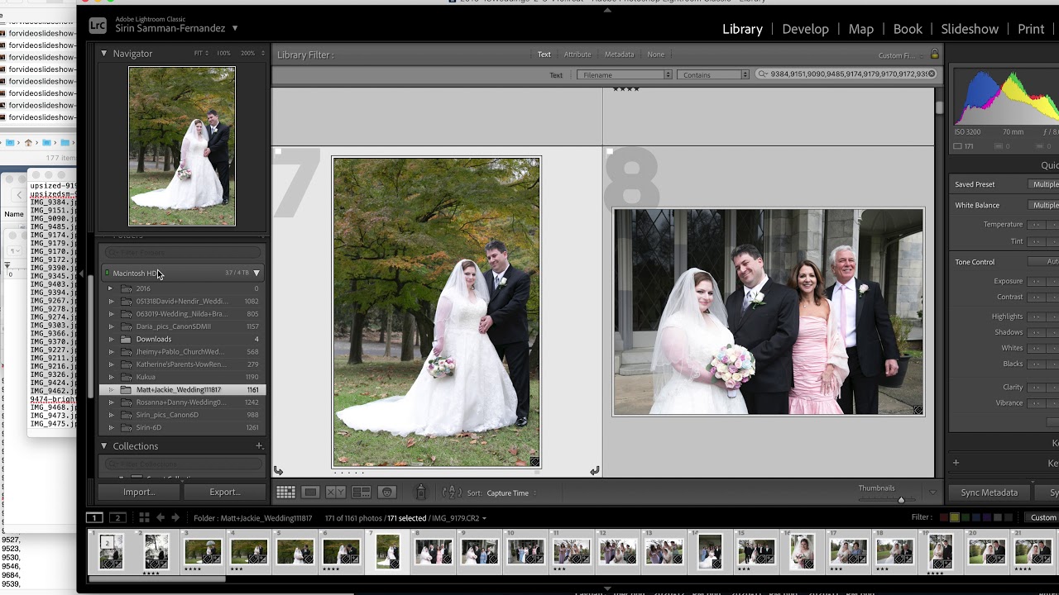The width and height of the screenshot is (1059, 595).
Task: Switch to the Develop module
Action: (x=805, y=28)
